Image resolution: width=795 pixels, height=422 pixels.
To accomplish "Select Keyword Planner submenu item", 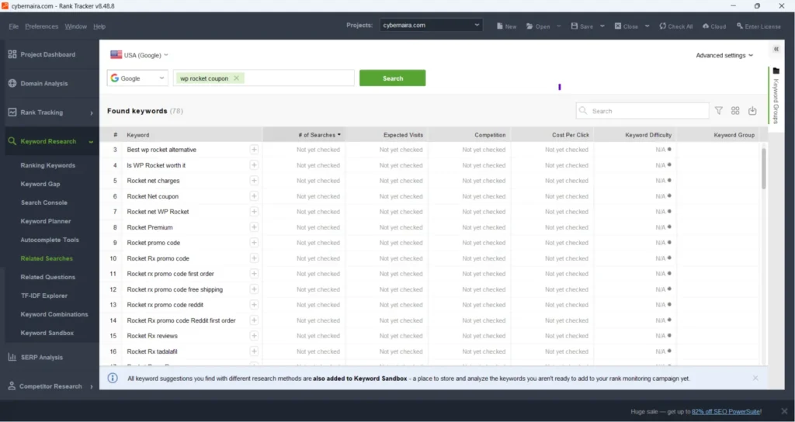I will pyautogui.click(x=46, y=221).
